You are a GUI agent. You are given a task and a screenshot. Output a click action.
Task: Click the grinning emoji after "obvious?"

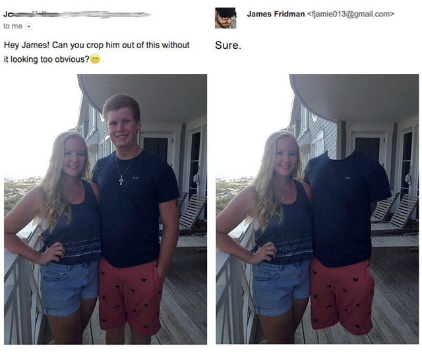pos(95,59)
